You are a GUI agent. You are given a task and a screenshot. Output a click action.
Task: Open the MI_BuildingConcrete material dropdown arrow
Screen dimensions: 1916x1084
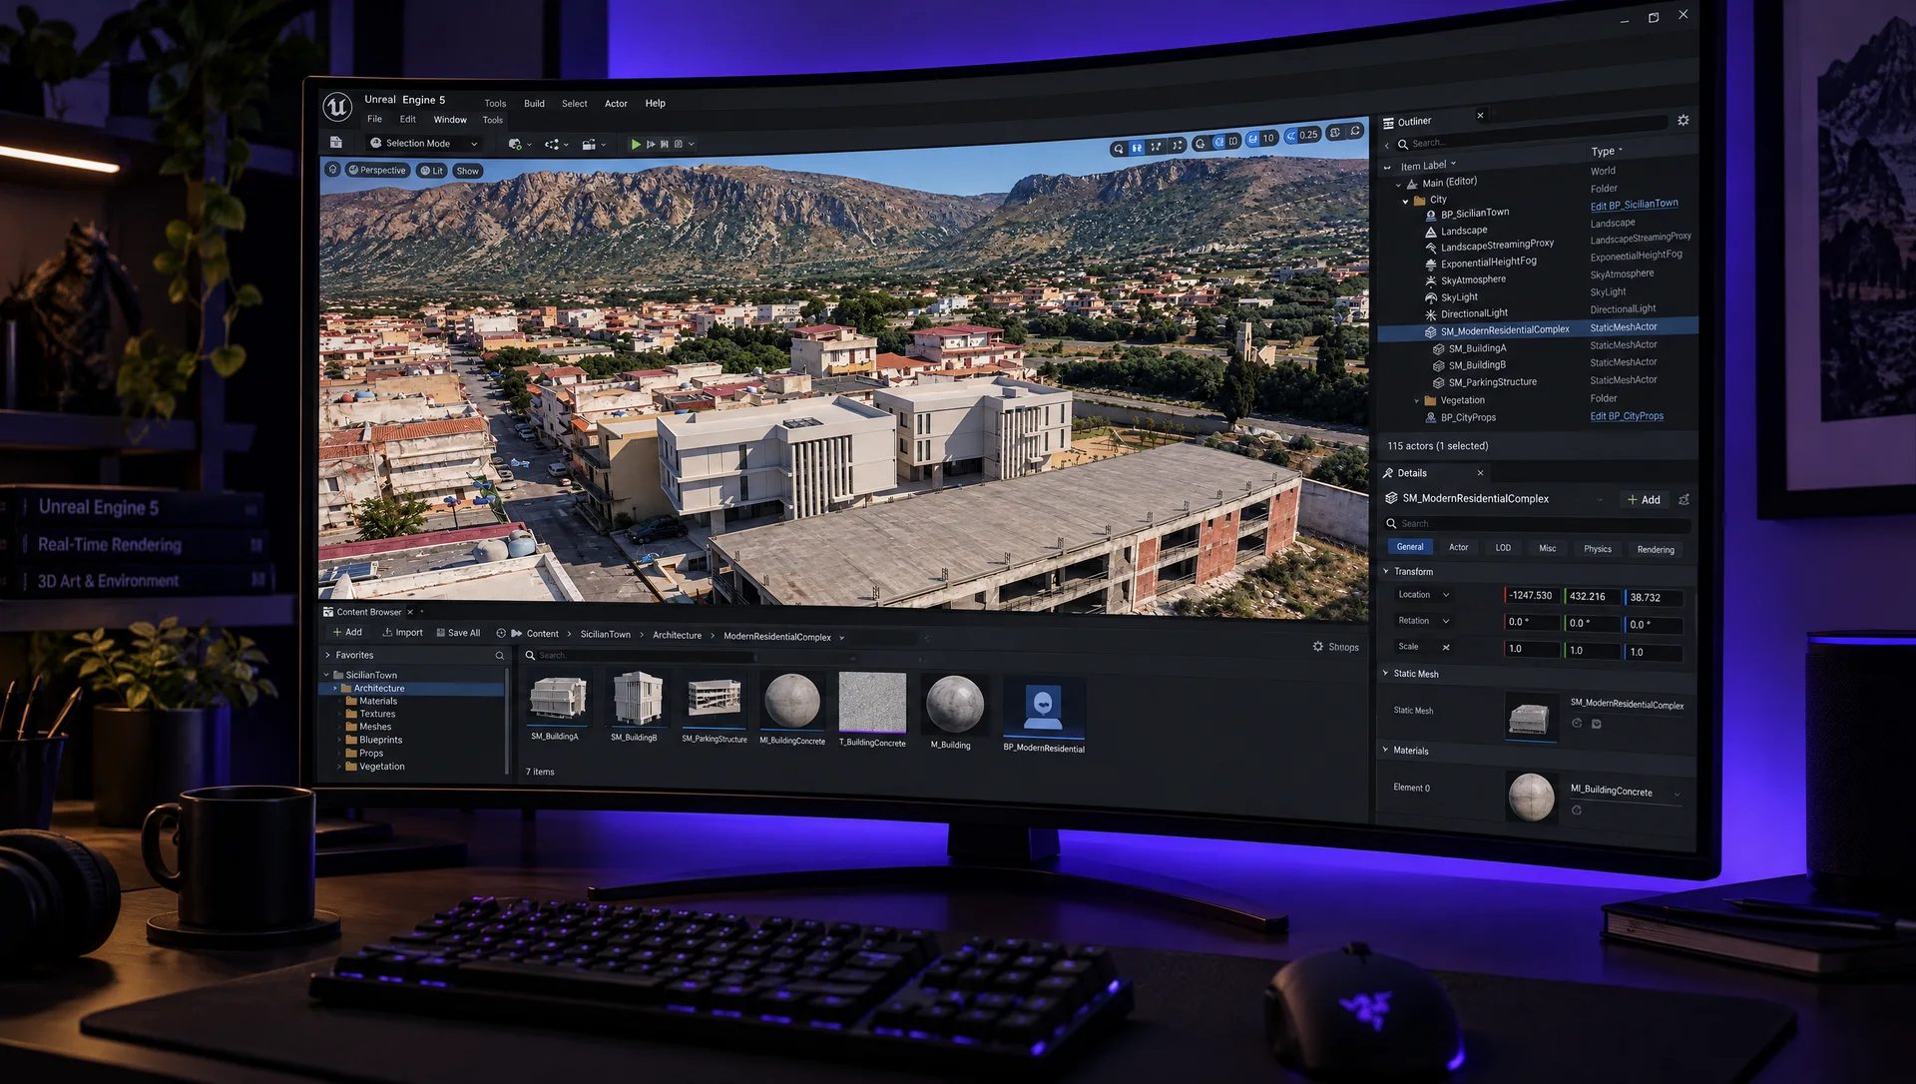pyautogui.click(x=1676, y=795)
